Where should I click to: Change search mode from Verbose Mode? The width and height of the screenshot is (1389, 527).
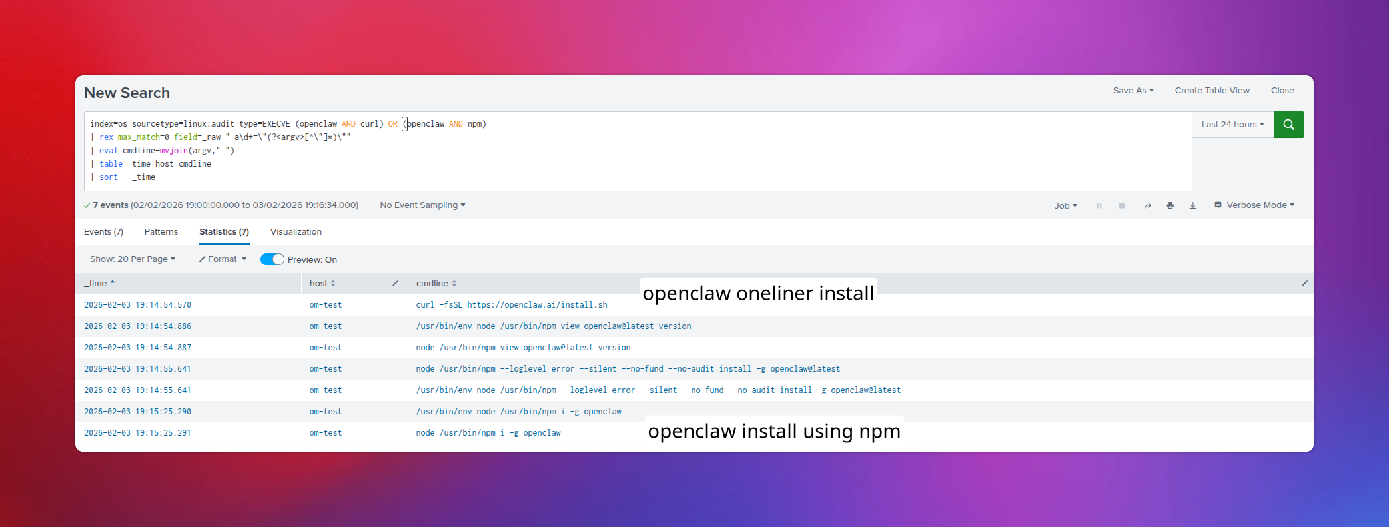pos(1255,205)
